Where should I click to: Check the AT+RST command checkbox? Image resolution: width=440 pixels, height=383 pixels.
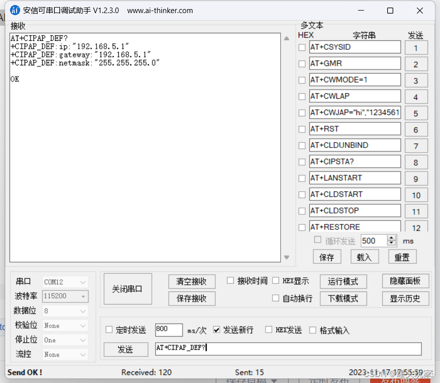[x=302, y=129]
